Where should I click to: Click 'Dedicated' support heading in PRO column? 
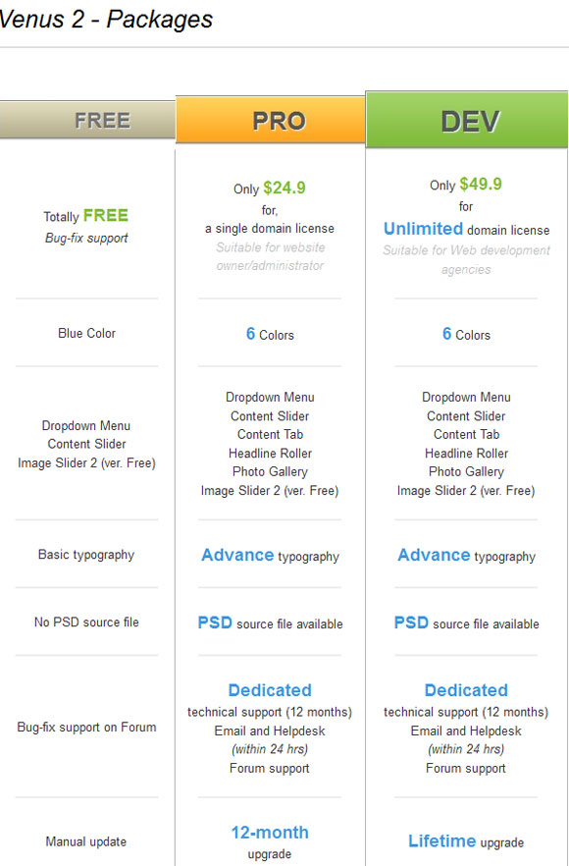coord(270,690)
